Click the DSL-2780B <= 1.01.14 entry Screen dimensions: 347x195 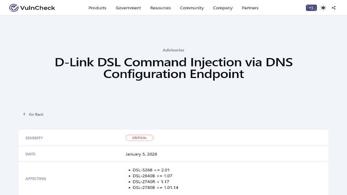[155, 187]
